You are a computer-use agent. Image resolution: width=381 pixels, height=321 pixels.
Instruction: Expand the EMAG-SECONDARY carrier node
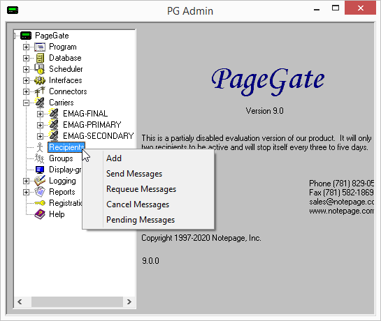[40, 136]
